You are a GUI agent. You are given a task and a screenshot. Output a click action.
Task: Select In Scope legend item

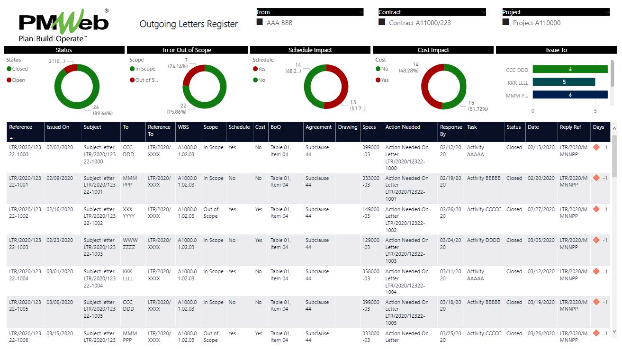143,69
